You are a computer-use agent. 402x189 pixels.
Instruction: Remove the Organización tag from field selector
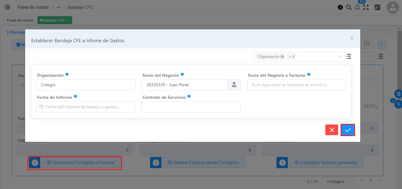coord(282,57)
